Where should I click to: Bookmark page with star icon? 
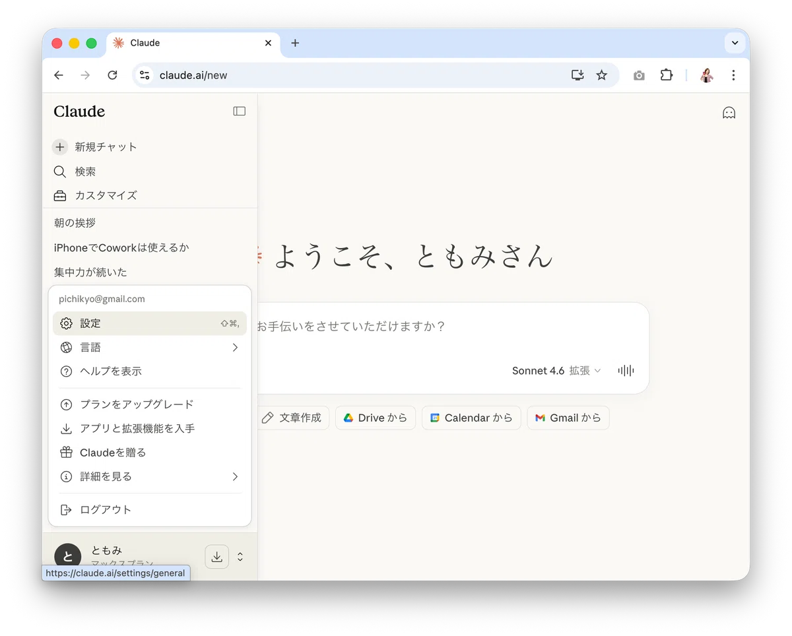click(x=601, y=75)
